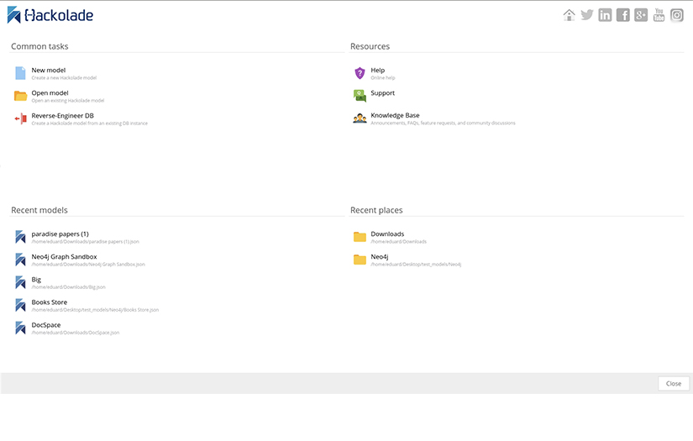The height and width of the screenshot is (441, 693).
Task: Click the Close button
Action: click(674, 384)
